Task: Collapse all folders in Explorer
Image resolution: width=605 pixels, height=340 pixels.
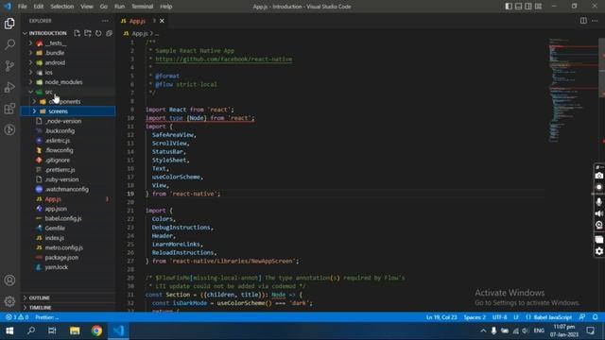Action: [110, 33]
